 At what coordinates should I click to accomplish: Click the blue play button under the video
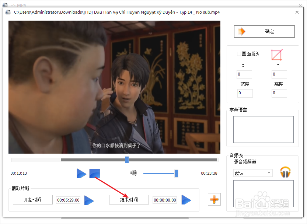[x=81, y=174]
